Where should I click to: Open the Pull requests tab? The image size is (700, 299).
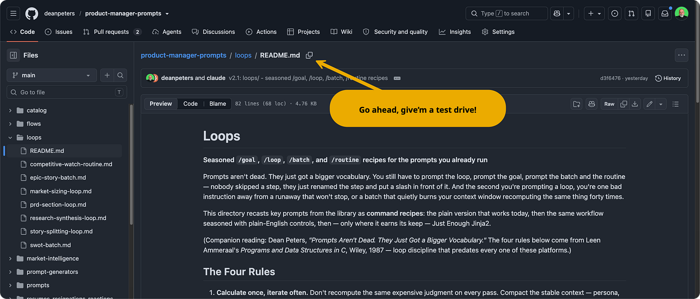pyautogui.click(x=112, y=32)
